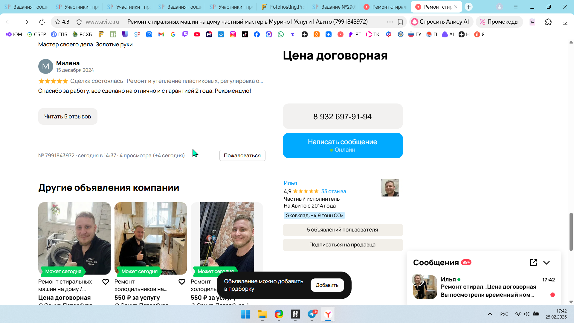This screenshot has height=323, width=574.
Task: Reload the page with the refresh icon
Action: coord(42,22)
